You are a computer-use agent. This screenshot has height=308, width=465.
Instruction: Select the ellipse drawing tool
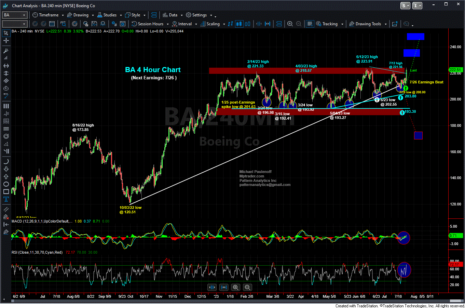6,184
